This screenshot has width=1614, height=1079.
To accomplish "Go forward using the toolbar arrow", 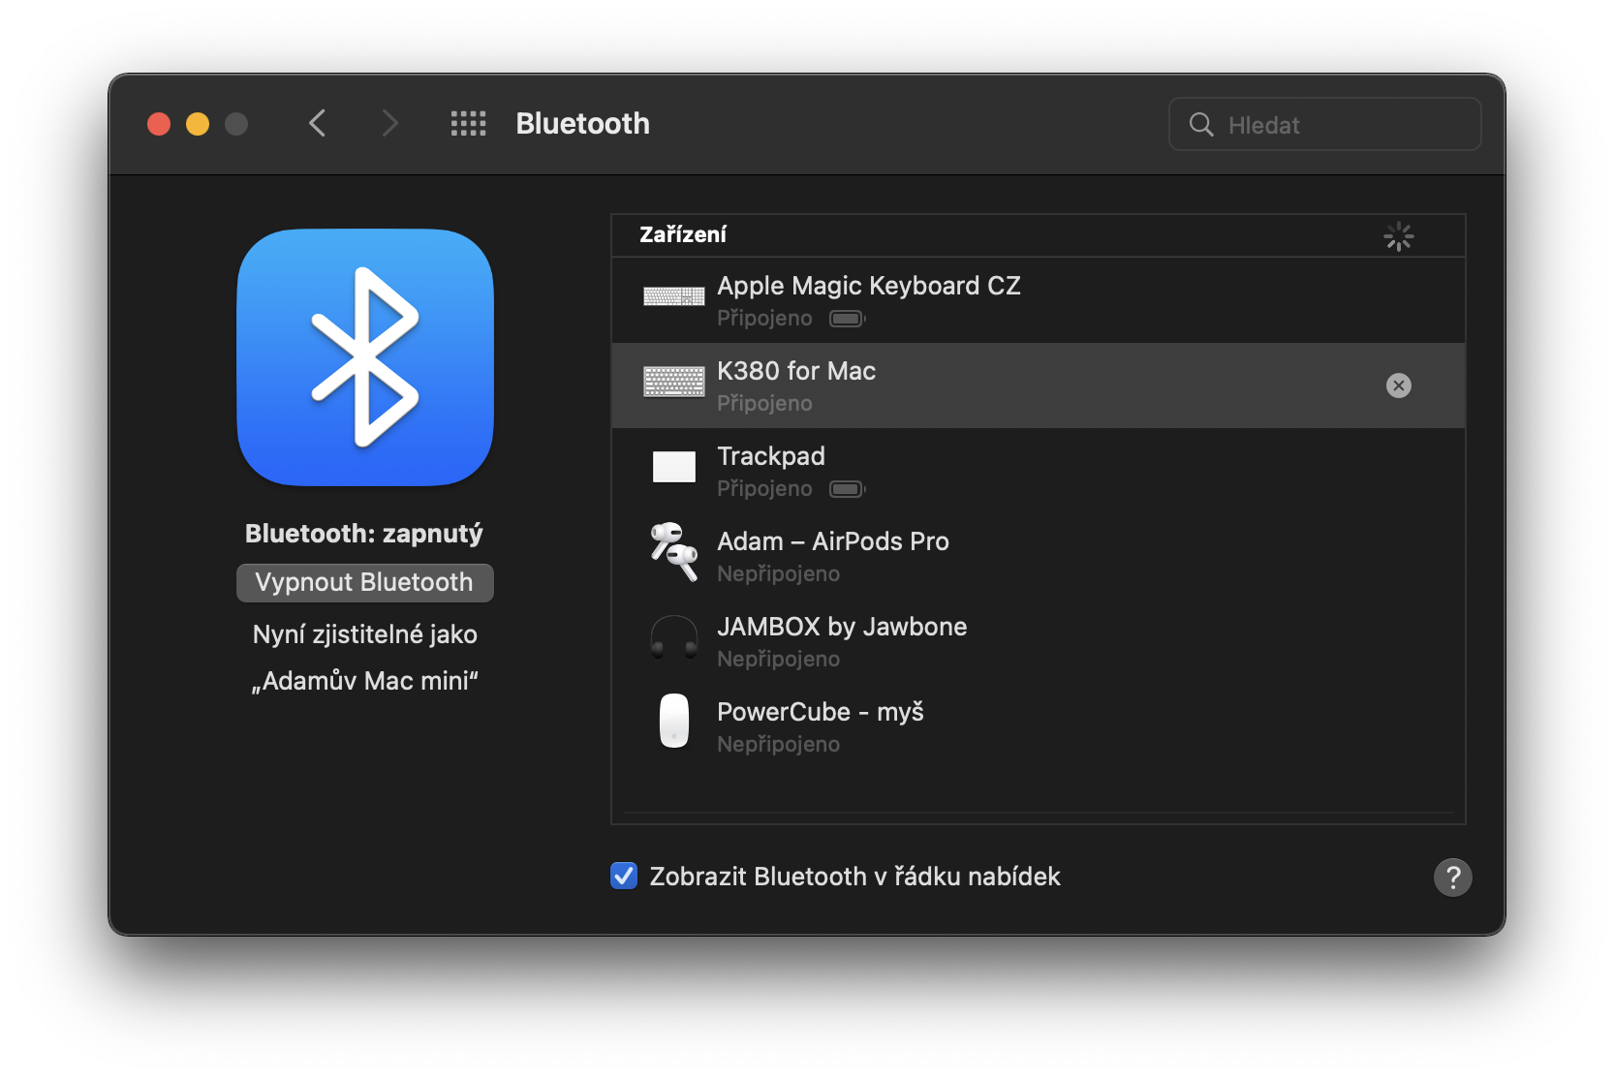I will (389, 124).
